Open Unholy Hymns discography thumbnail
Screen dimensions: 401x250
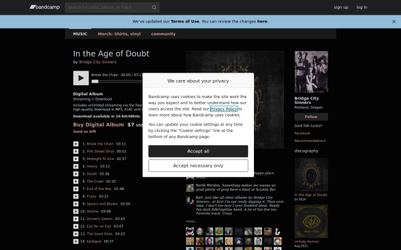[x=311, y=221]
